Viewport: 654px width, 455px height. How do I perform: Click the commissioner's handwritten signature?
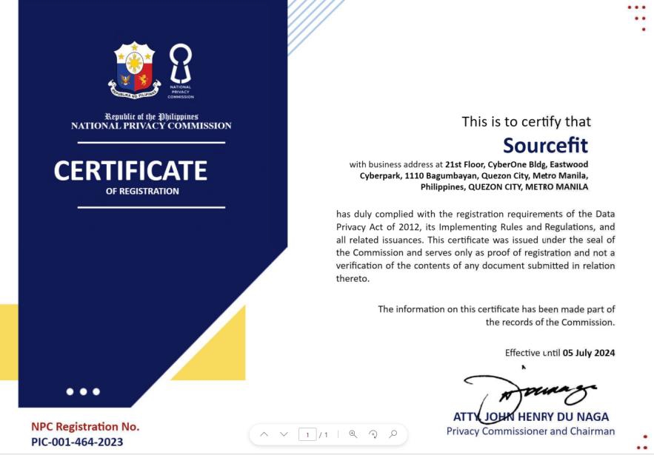tap(529, 397)
